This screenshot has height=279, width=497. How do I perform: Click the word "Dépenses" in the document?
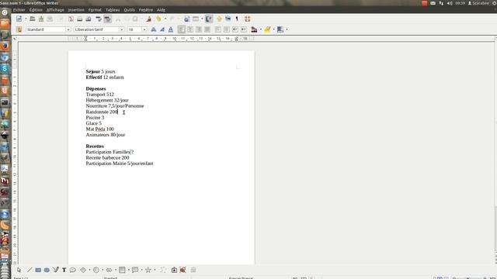click(96, 88)
